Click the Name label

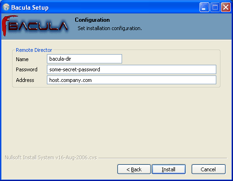(x=22, y=59)
